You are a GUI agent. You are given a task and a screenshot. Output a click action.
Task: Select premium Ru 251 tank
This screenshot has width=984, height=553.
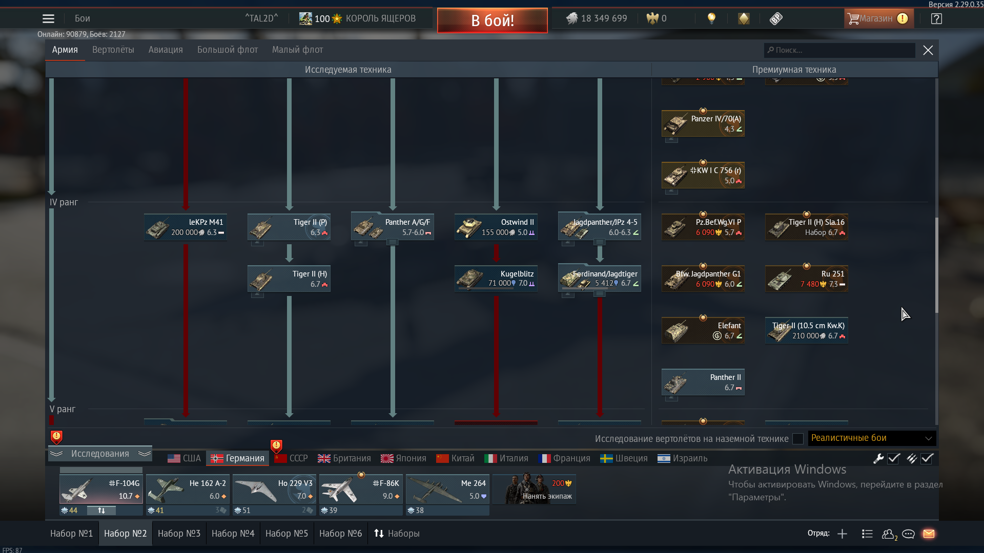tap(807, 279)
